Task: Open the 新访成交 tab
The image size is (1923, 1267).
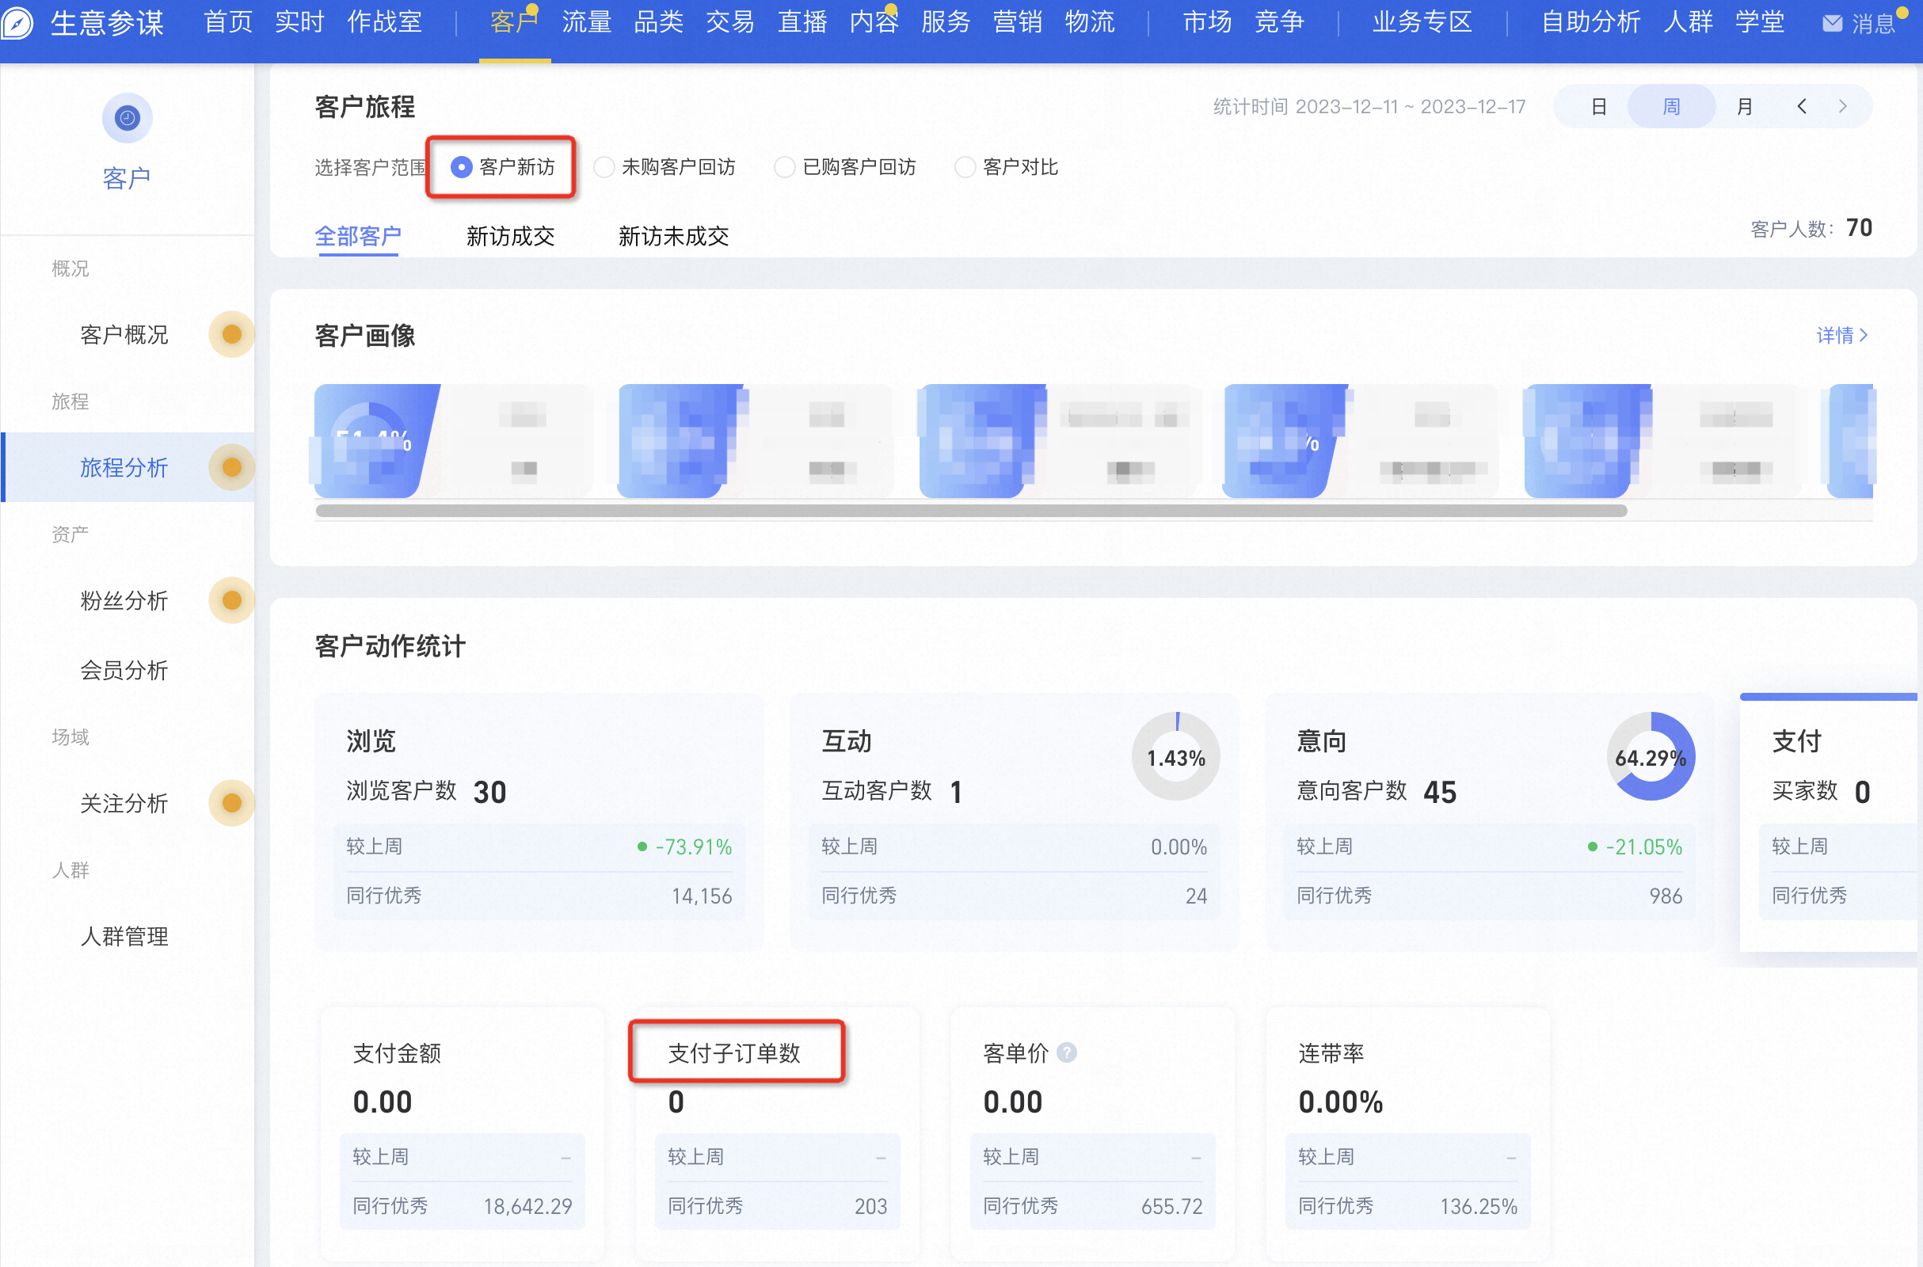Action: (511, 236)
